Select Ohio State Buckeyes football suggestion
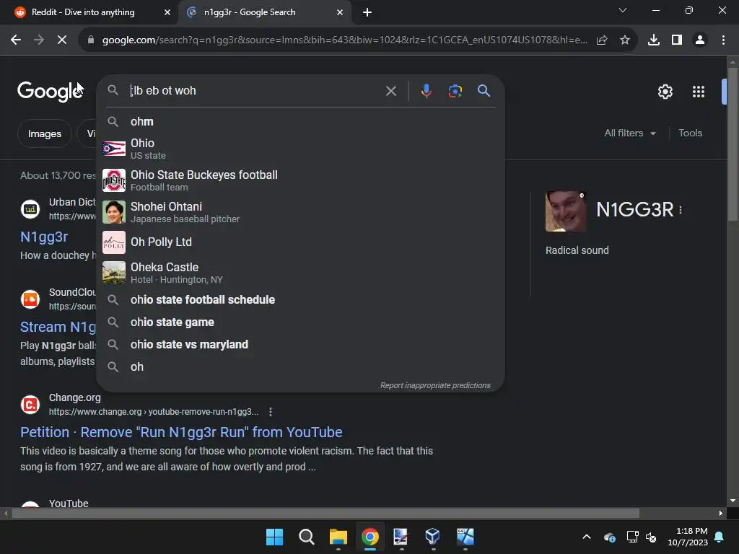 tap(299, 180)
